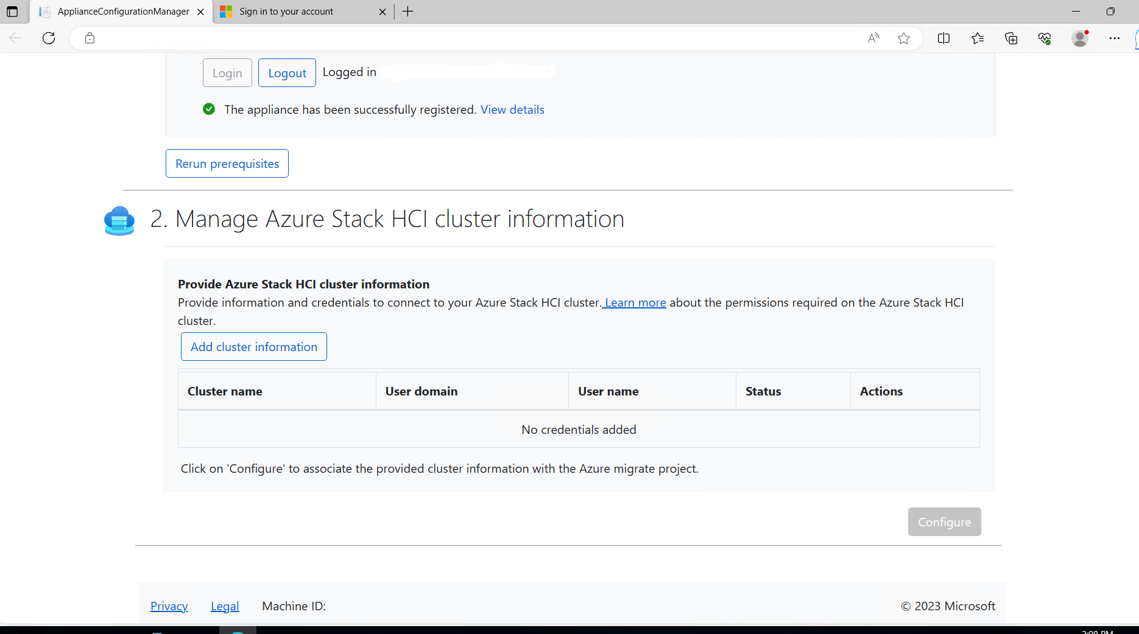Viewport: 1139px width, 634px height.
Task: Click Add cluster information button
Action: [x=254, y=347]
